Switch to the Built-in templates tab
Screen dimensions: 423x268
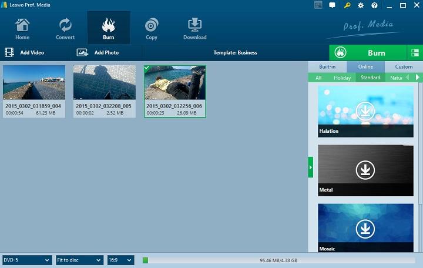(x=327, y=66)
